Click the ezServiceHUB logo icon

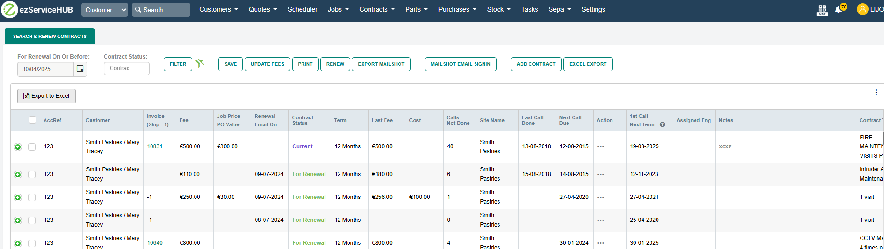coord(9,9)
